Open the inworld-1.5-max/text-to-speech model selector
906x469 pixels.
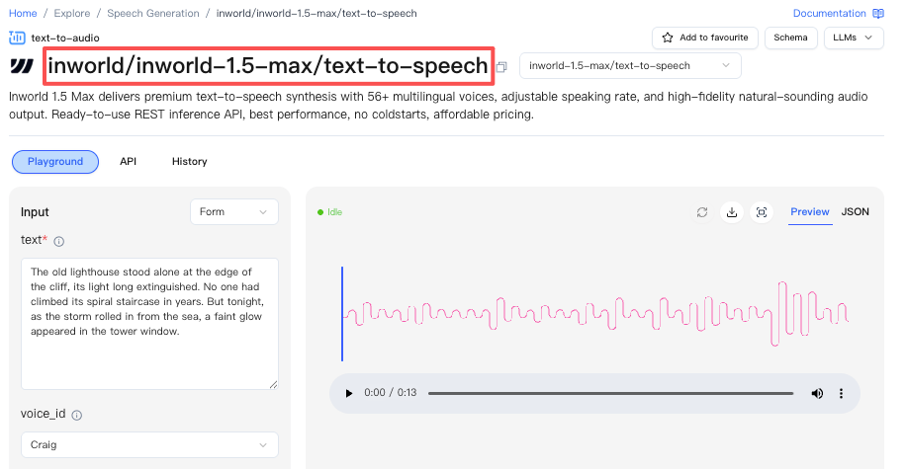point(630,66)
